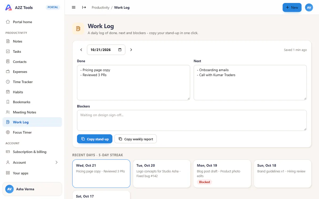Screen dimensions: 319x199
Task: Open the Notes page
Action: [x=32, y=41]
